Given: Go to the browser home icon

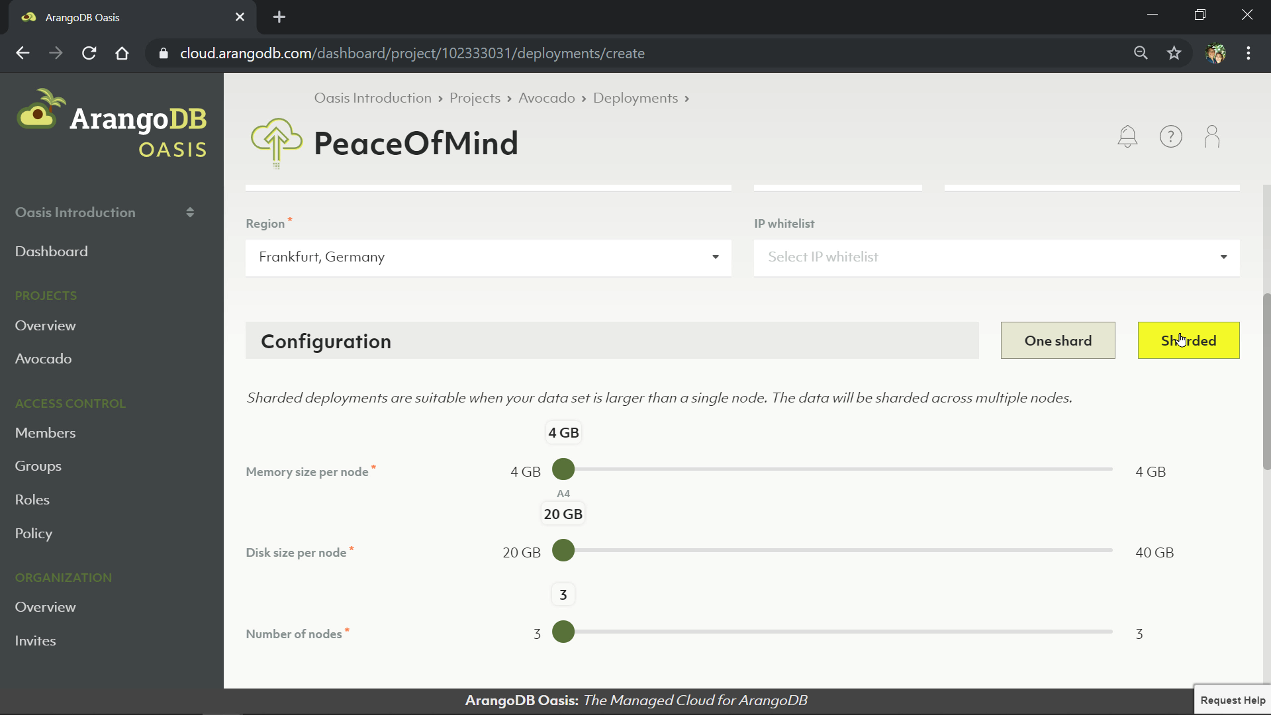Looking at the screenshot, I should pyautogui.click(x=122, y=53).
